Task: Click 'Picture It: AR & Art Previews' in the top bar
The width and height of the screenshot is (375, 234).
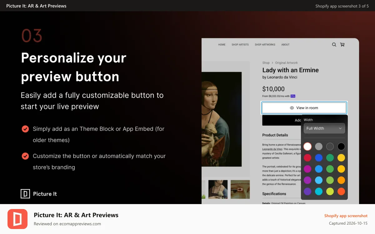Action: (x=36, y=6)
